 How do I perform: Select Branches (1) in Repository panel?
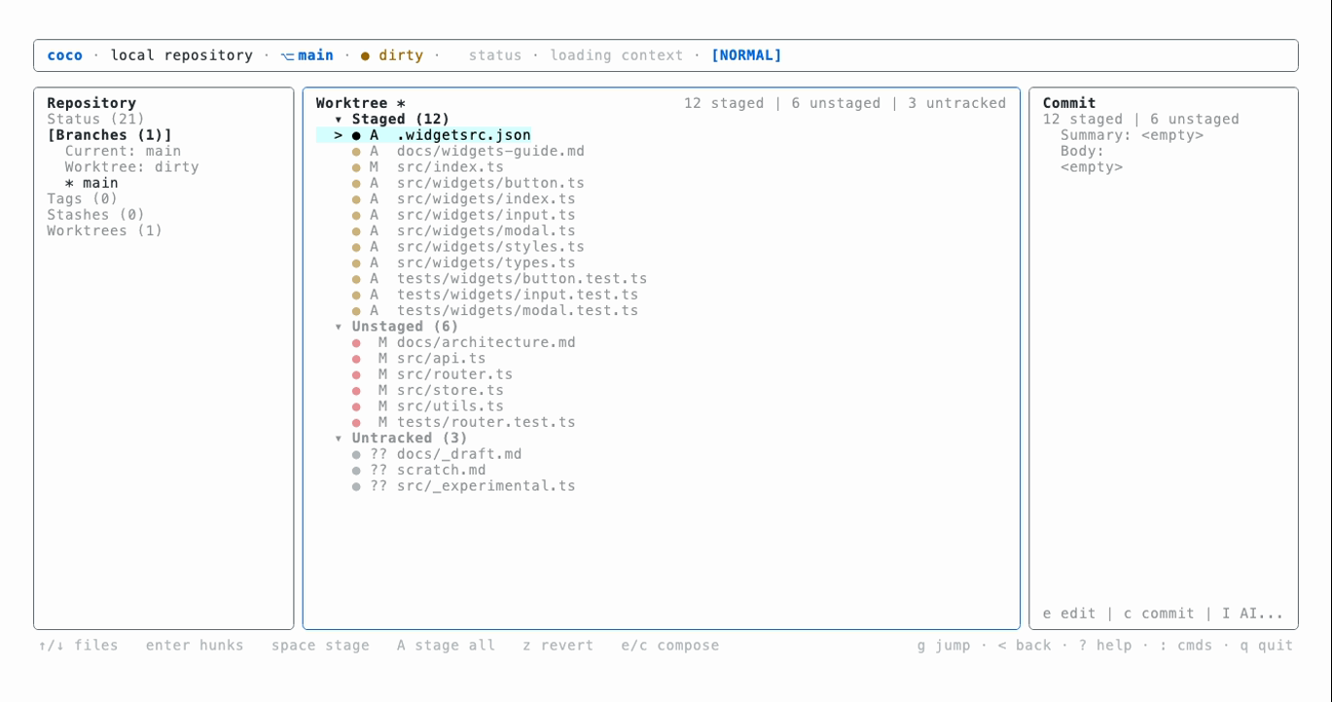[109, 135]
